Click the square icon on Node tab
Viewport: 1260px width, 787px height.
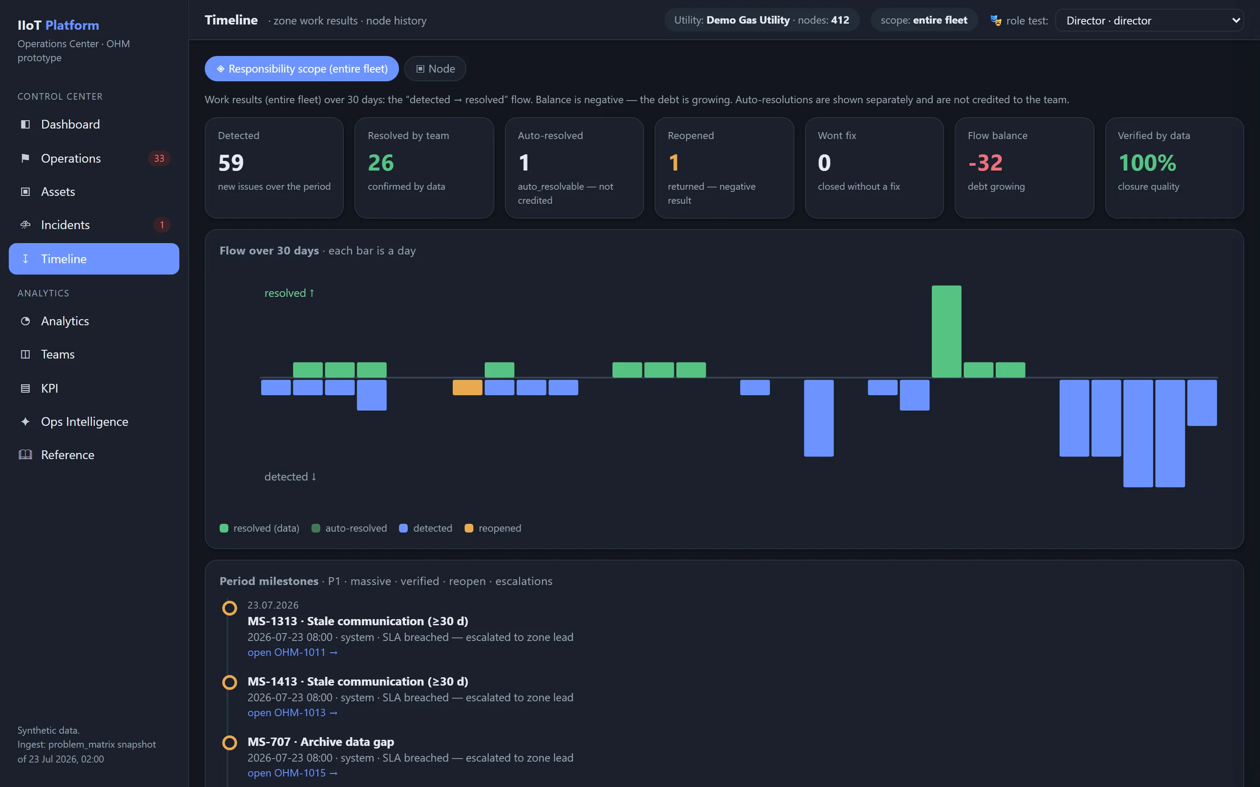pos(420,69)
